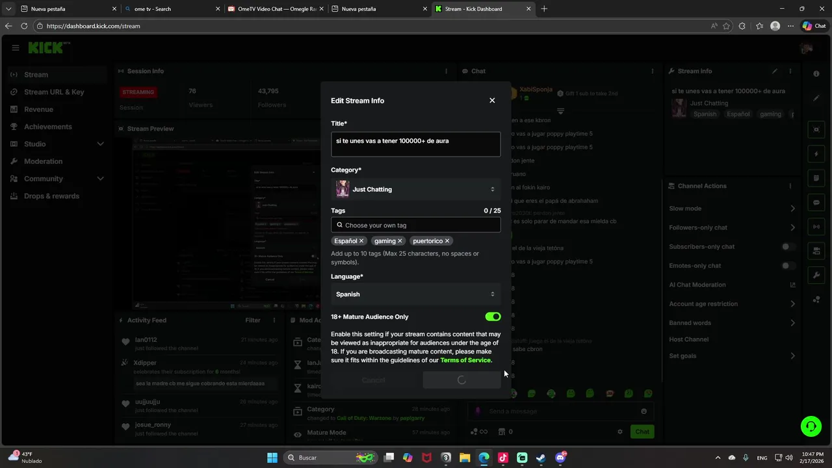The height and width of the screenshot is (468, 832).
Task: Favorite this page with the star icon
Action: (x=726, y=26)
